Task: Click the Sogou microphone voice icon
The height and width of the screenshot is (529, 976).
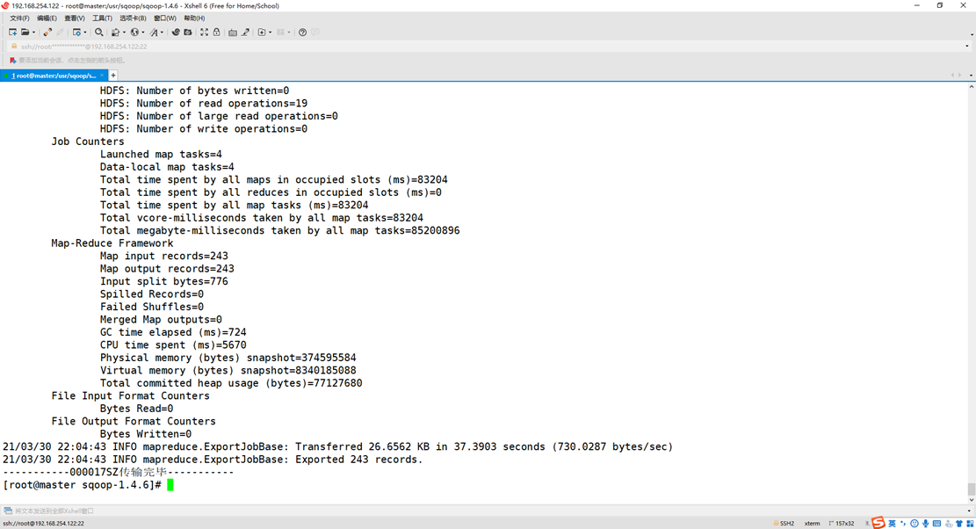Action: click(926, 524)
